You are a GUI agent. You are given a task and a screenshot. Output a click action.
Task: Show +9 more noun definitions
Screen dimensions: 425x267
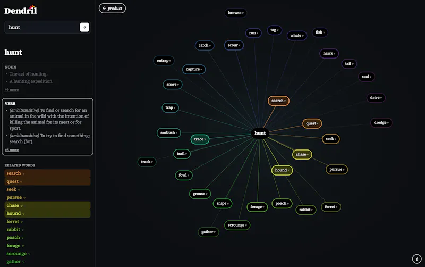[12, 89]
